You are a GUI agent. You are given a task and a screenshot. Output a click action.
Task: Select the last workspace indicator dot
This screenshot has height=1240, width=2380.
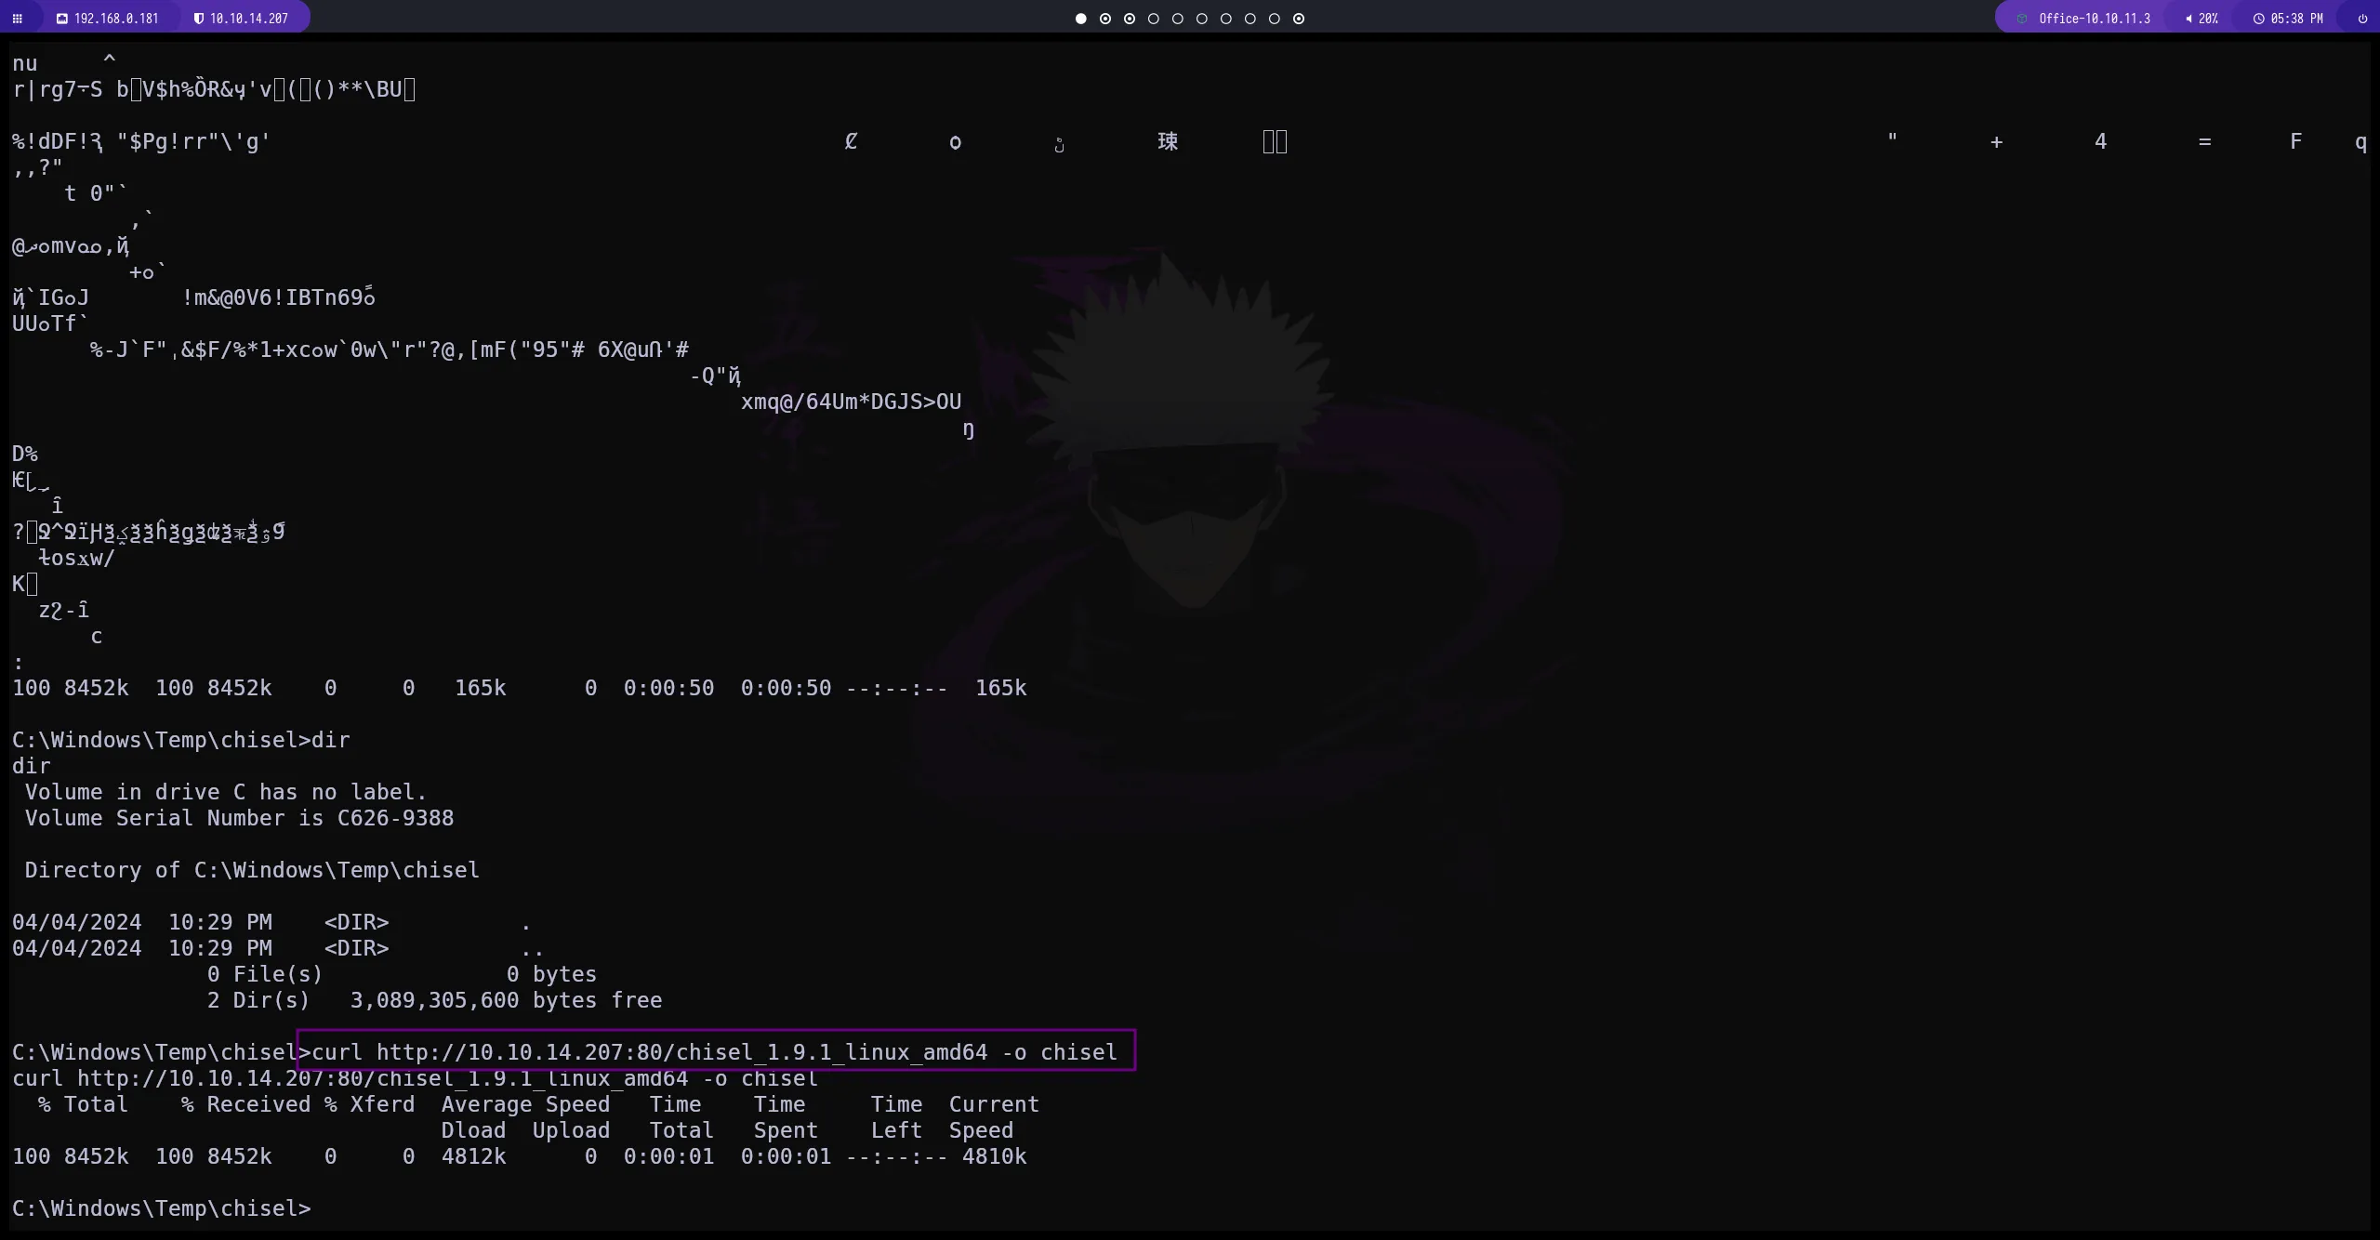pyautogui.click(x=1299, y=19)
